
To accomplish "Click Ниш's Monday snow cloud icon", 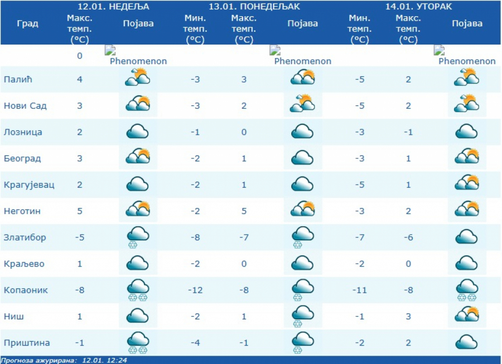I will pyautogui.click(x=302, y=316).
